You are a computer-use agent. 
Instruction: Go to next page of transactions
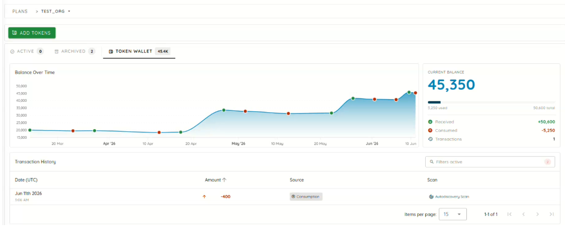[x=537, y=214]
